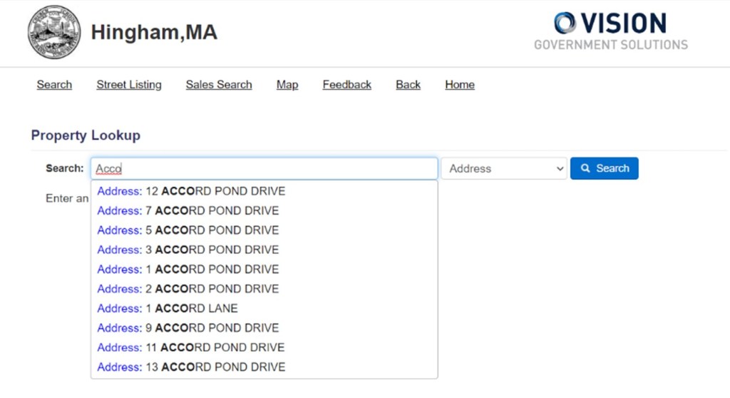The image size is (730, 398).
Task: Click the Vision Government Solutions logo
Action: tap(610, 32)
